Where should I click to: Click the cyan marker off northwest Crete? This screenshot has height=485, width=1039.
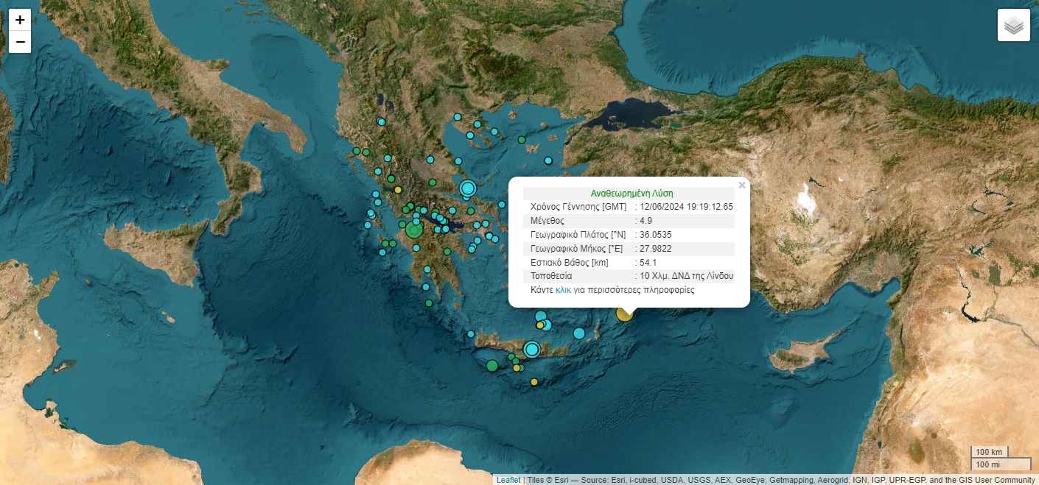click(471, 334)
